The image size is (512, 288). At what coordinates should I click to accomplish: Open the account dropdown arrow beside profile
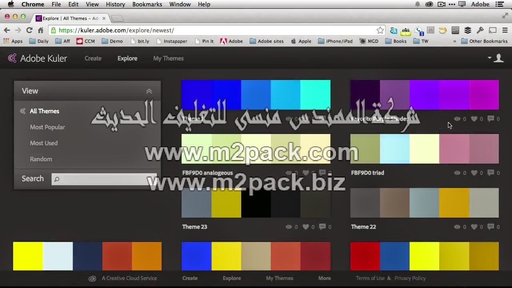pyautogui.click(x=489, y=58)
